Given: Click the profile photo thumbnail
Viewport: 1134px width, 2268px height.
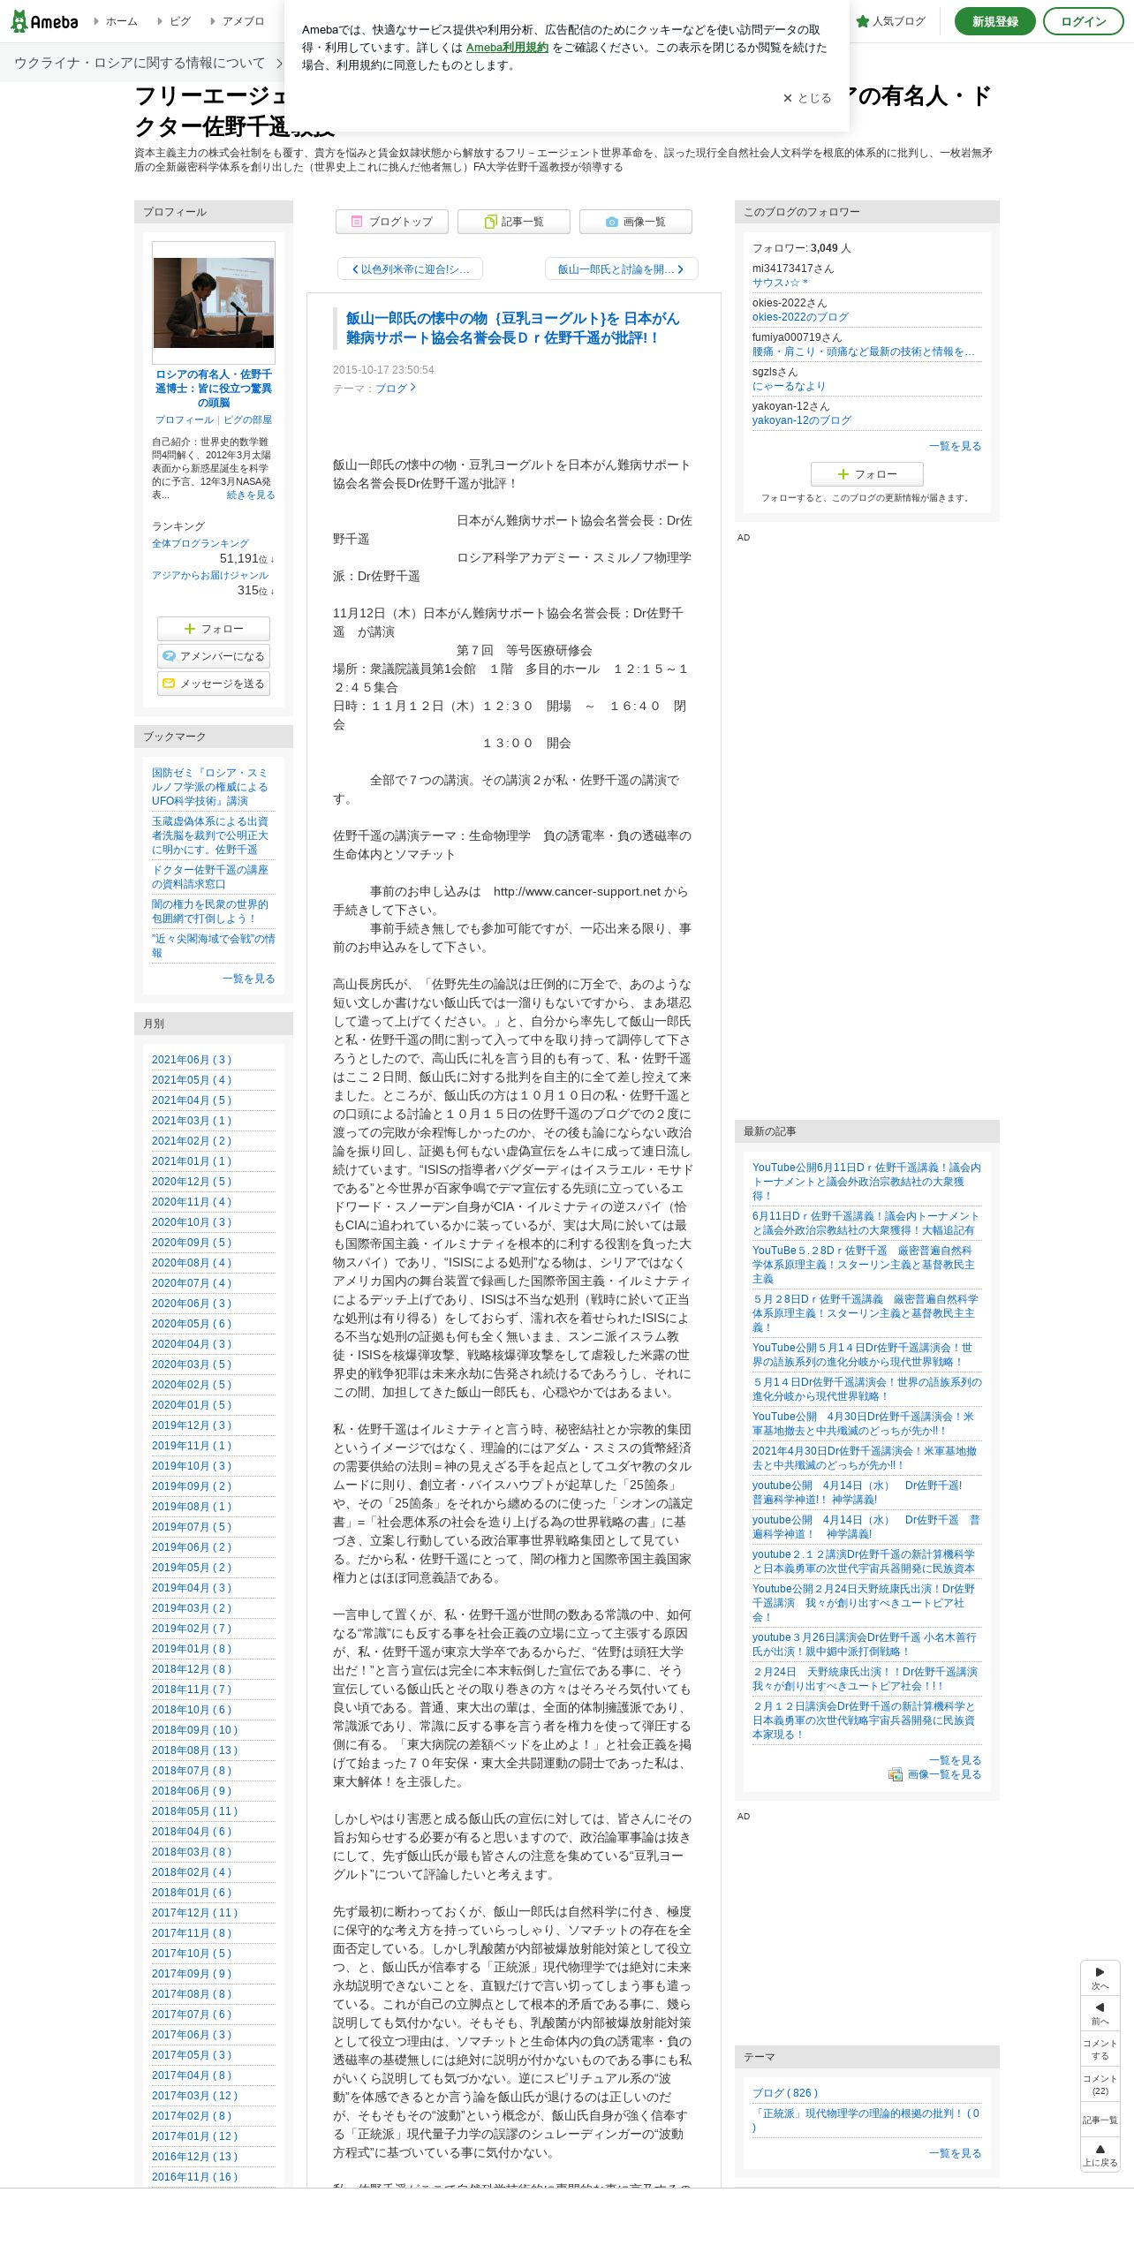Looking at the screenshot, I should [x=214, y=303].
